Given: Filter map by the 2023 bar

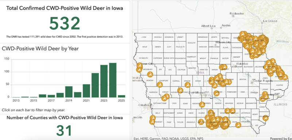Looking at the screenshot, I should tap(104, 81).
